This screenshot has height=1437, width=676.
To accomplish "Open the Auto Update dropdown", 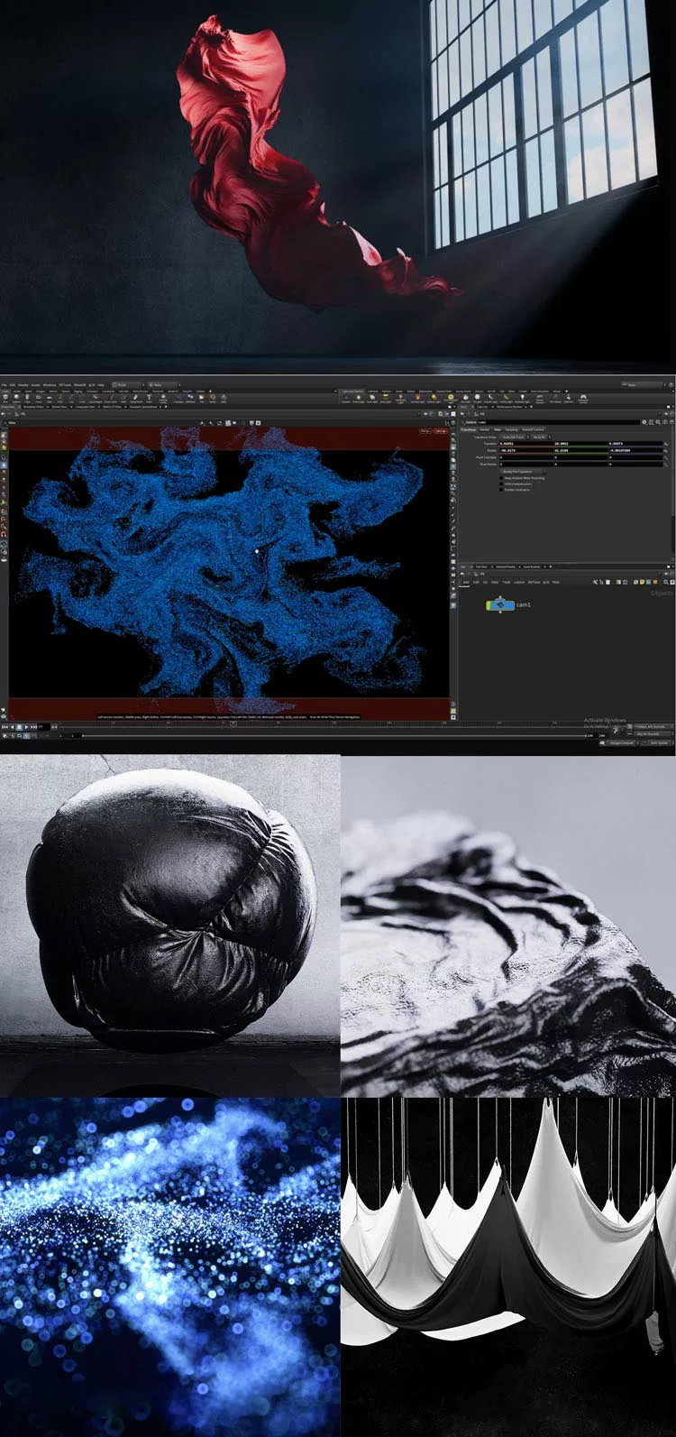I will tap(660, 742).
